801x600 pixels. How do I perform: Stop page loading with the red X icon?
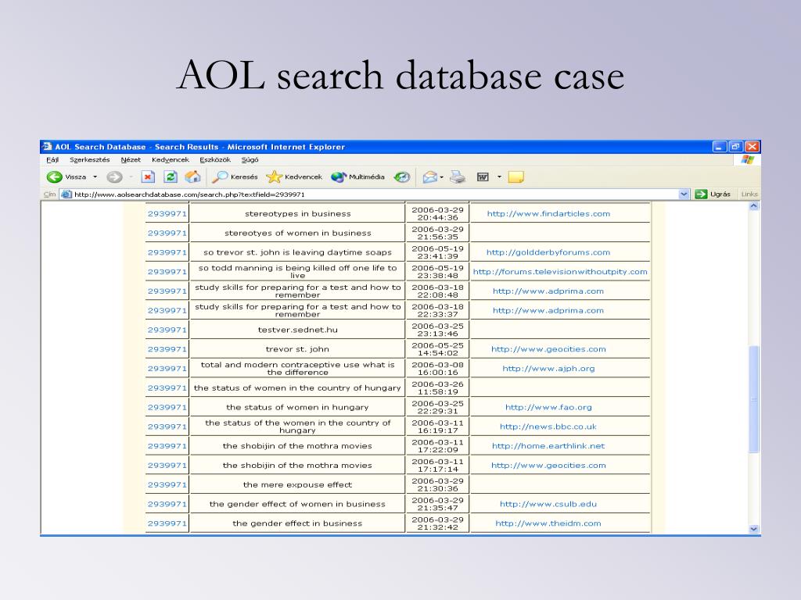click(148, 177)
